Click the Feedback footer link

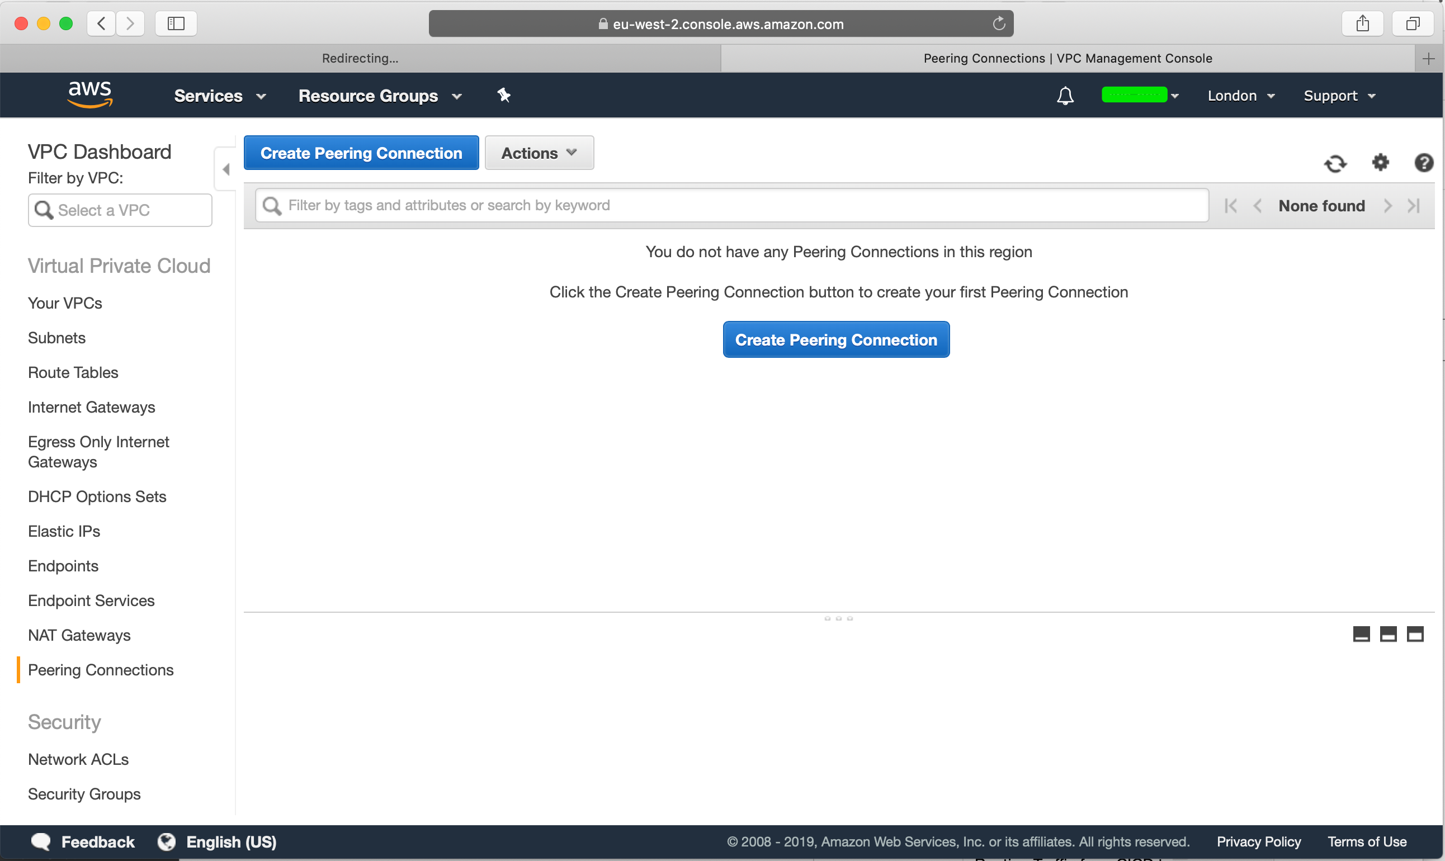[98, 842]
